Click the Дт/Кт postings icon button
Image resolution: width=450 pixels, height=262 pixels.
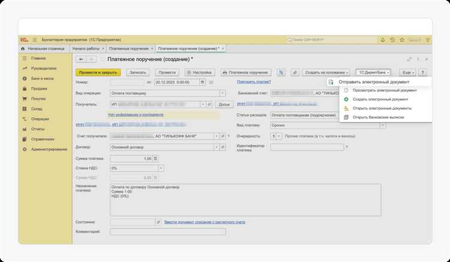click(x=281, y=72)
